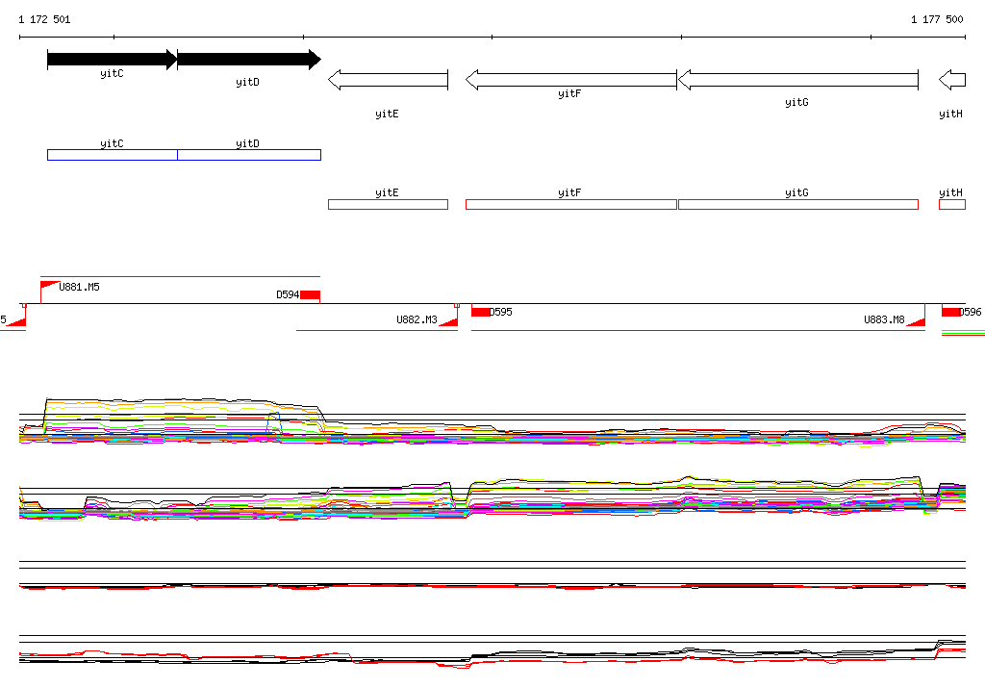Viewport: 985px width, 687px height.
Task: Click the blue yitC box
Action: [x=113, y=155]
